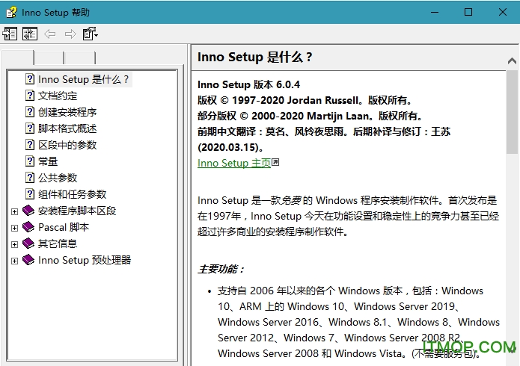Click the content scrollbar up arrow
This screenshot has width=520, height=366.
512,61
